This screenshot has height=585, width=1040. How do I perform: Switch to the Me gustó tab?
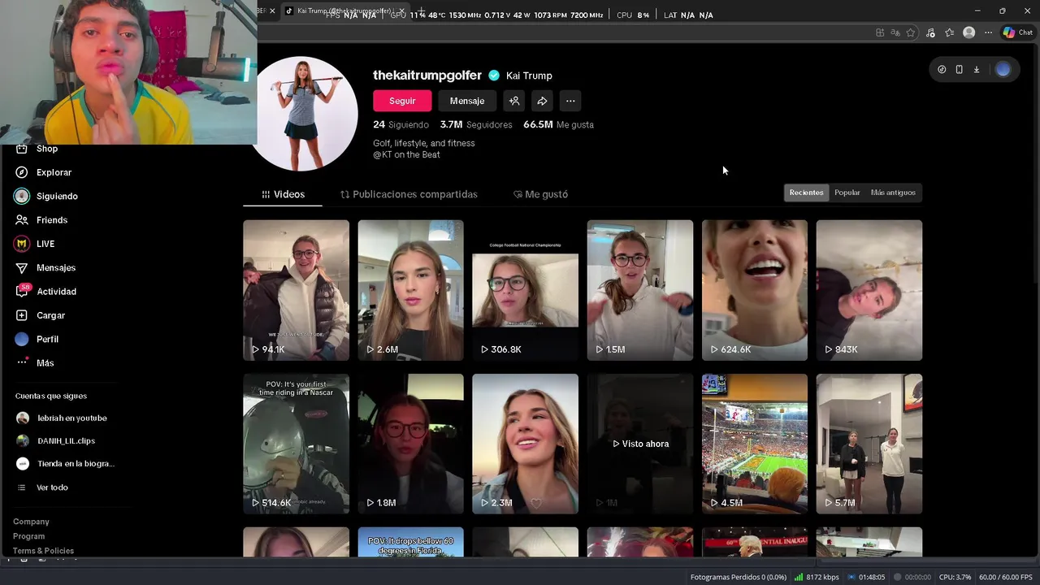540,194
